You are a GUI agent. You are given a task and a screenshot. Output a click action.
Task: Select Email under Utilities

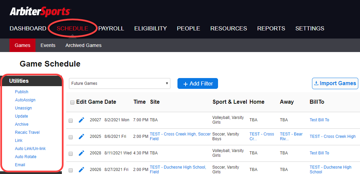[20, 165]
